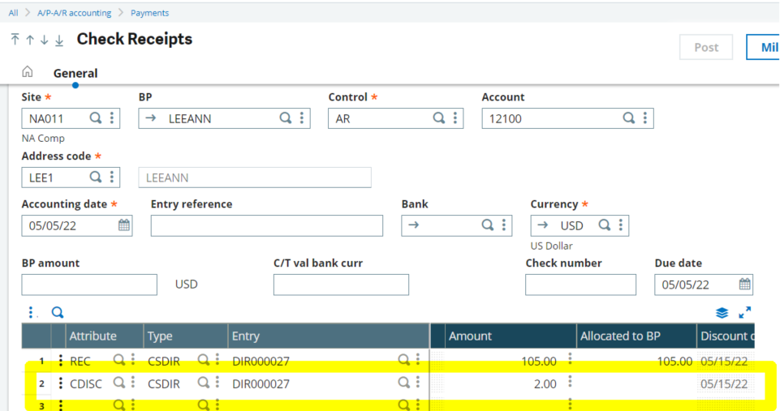Go to last record arrow icon
The image size is (780, 411).
coord(58,40)
